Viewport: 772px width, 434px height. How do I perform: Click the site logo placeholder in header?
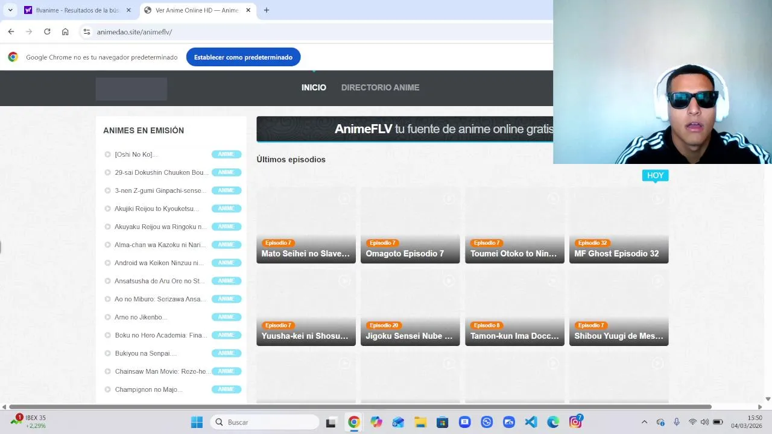[131, 89]
